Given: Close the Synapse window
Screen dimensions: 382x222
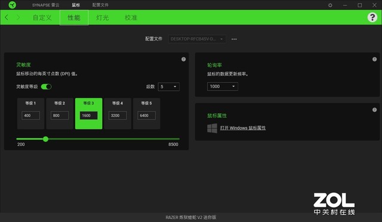Looking at the screenshot, I should (374, 5).
